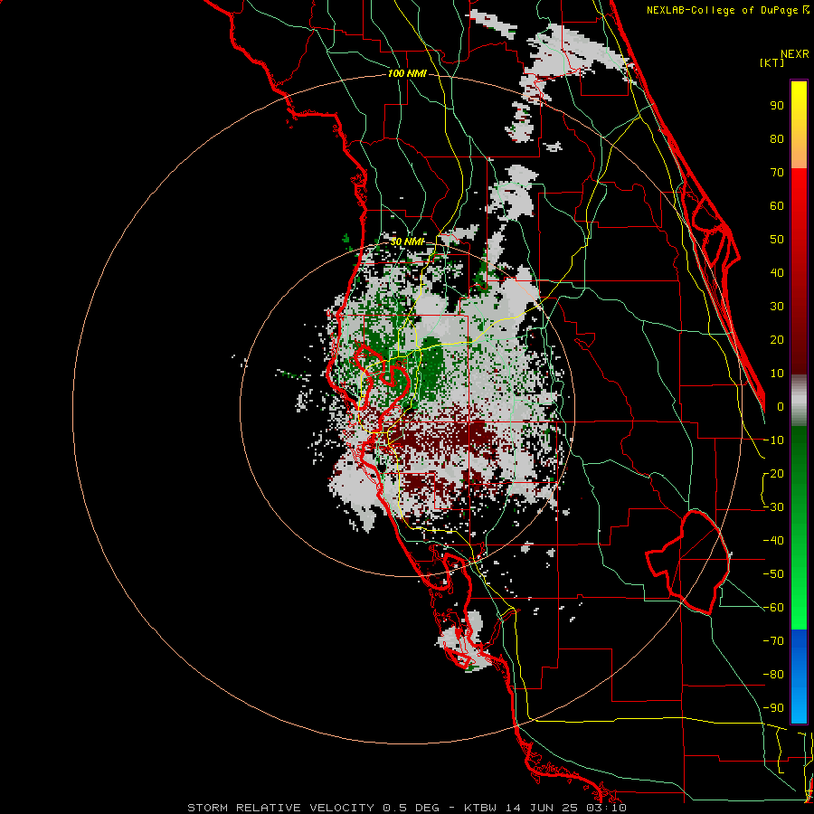Click the 90 value on velocity scale
This screenshot has height=814, width=814.
777,106
